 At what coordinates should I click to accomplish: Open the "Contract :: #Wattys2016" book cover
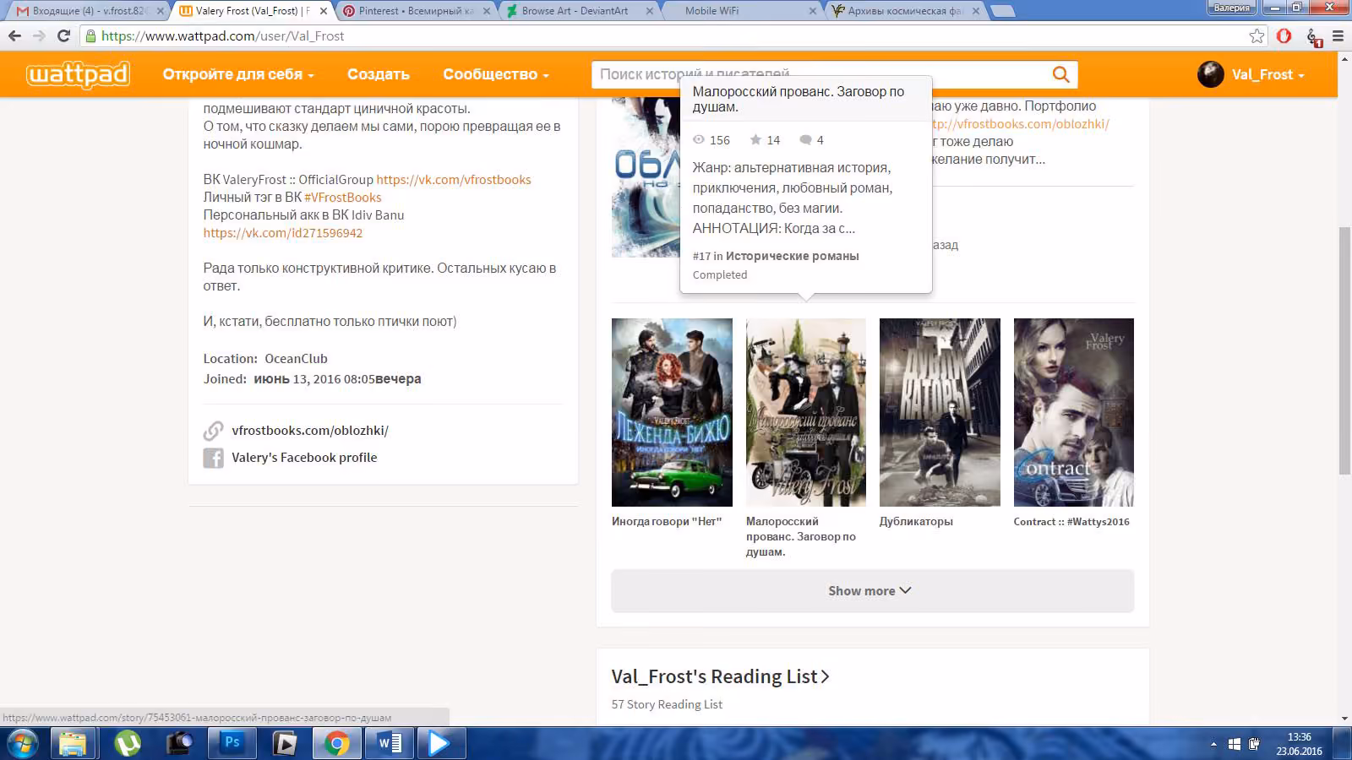(x=1074, y=412)
